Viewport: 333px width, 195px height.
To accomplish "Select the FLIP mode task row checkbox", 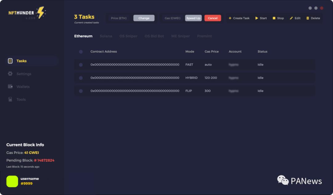I will pos(81,91).
